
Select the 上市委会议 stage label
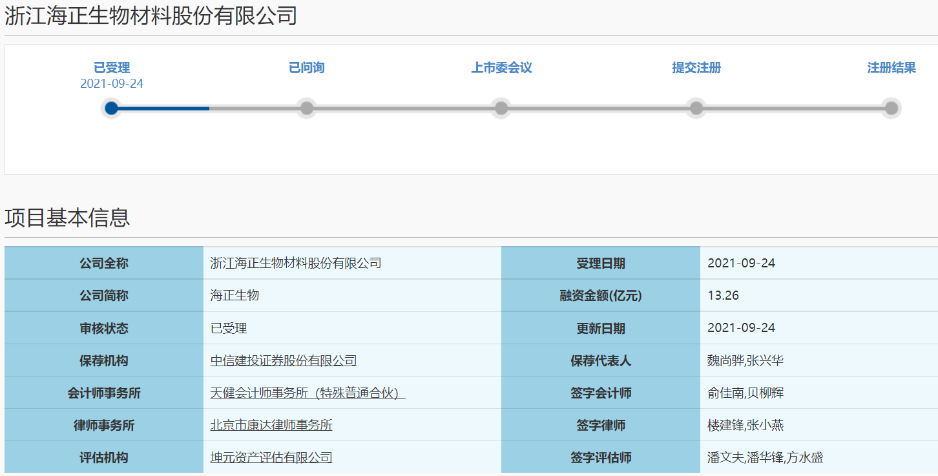501,68
